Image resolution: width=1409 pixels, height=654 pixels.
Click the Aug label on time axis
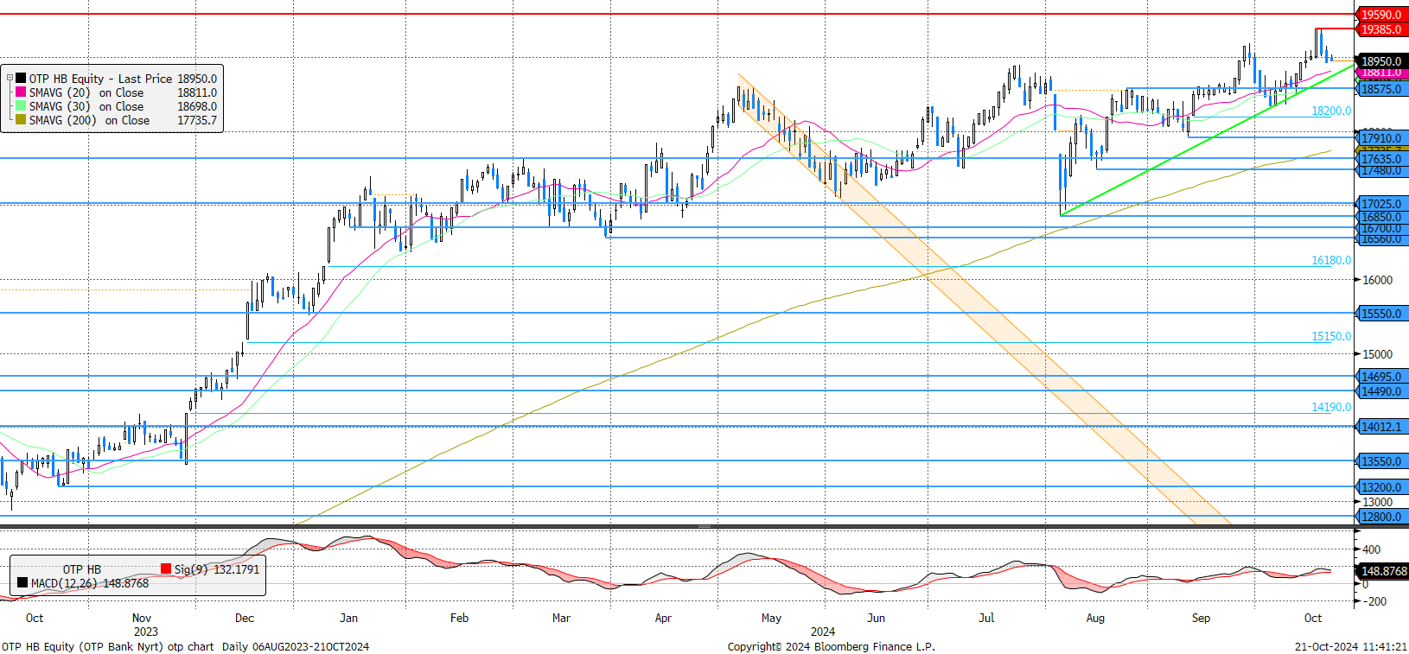1095,618
